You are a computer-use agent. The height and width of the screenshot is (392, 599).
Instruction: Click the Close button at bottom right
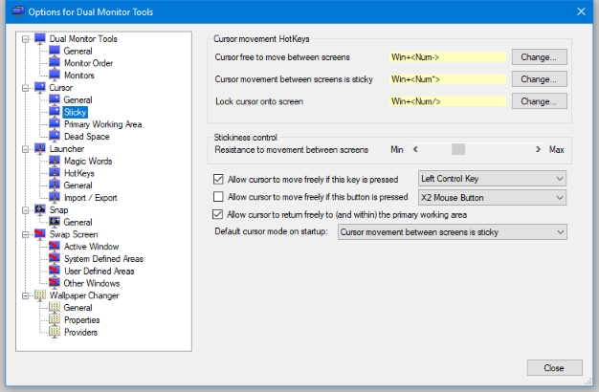pos(555,367)
